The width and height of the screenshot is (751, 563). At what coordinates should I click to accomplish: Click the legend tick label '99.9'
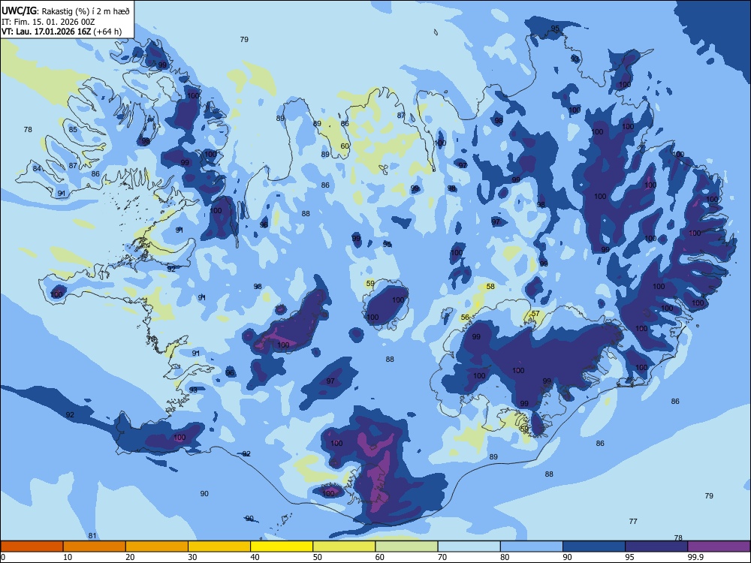click(696, 557)
